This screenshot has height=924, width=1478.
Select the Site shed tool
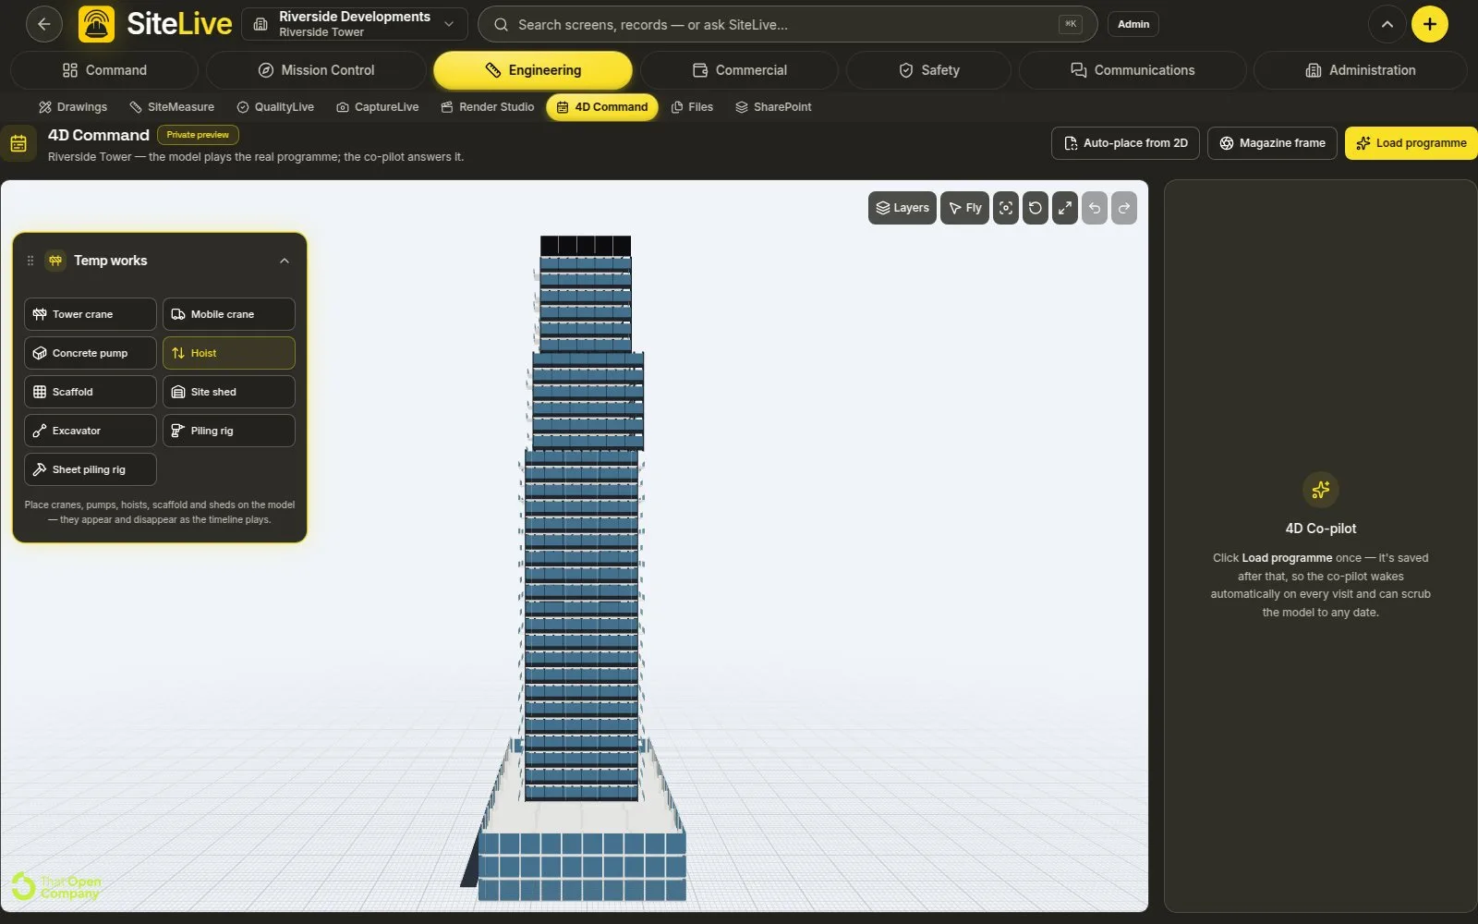click(x=229, y=392)
